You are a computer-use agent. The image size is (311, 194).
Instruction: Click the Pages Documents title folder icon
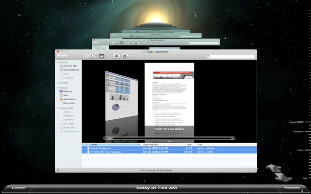tap(144, 52)
